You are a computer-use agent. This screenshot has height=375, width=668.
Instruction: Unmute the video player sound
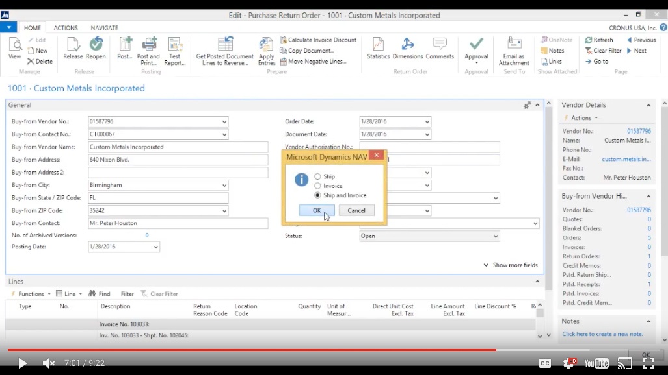click(49, 363)
